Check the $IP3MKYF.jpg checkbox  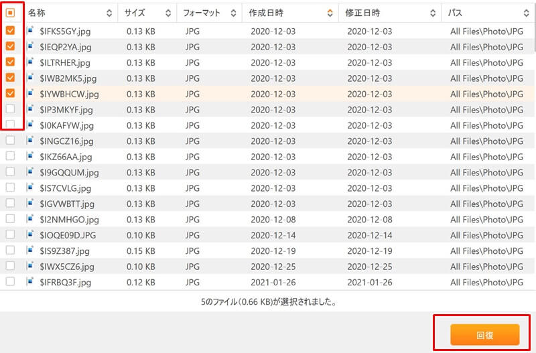(x=10, y=109)
